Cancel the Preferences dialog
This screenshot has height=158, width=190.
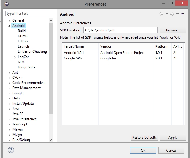pyautogui.click(x=171, y=150)
